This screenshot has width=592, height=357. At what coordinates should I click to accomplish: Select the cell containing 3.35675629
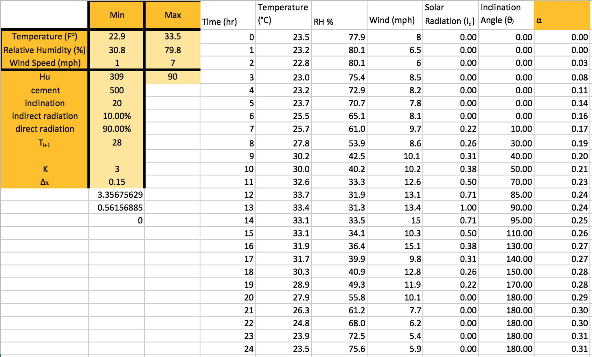point(117,195)
